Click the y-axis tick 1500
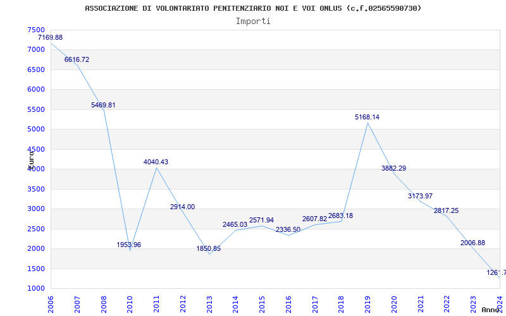Screen dimensions: 506x316 click(36, 269)
